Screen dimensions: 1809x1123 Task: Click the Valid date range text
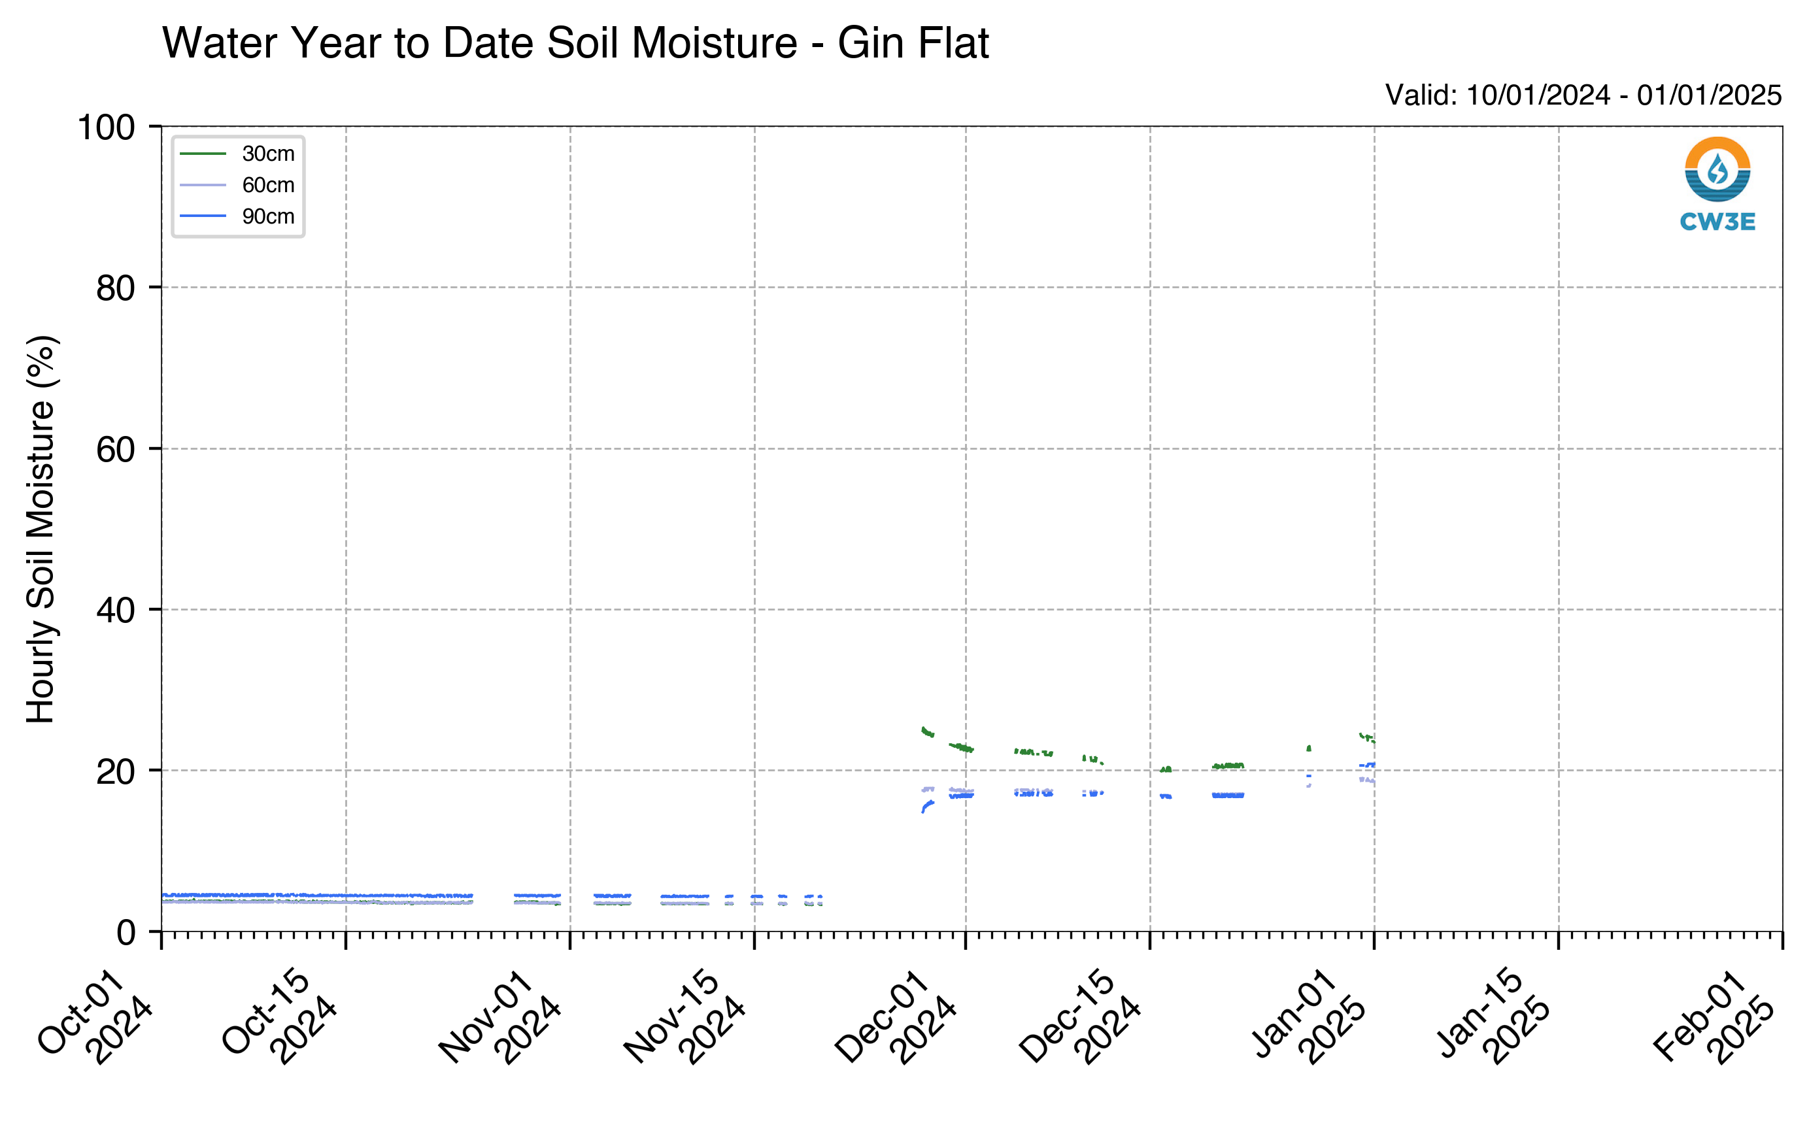click(1583, 95)
